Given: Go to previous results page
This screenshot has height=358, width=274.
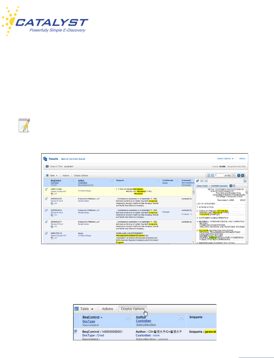Looking at the screenshot, I should pyautogui.click(x=212, y=175).
